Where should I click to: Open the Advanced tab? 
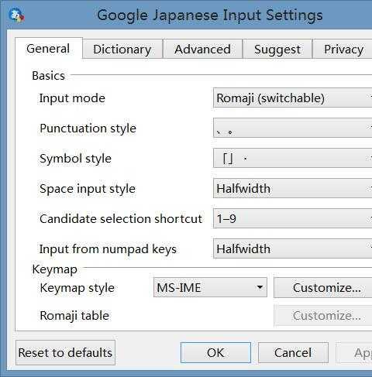coord(202,50)
